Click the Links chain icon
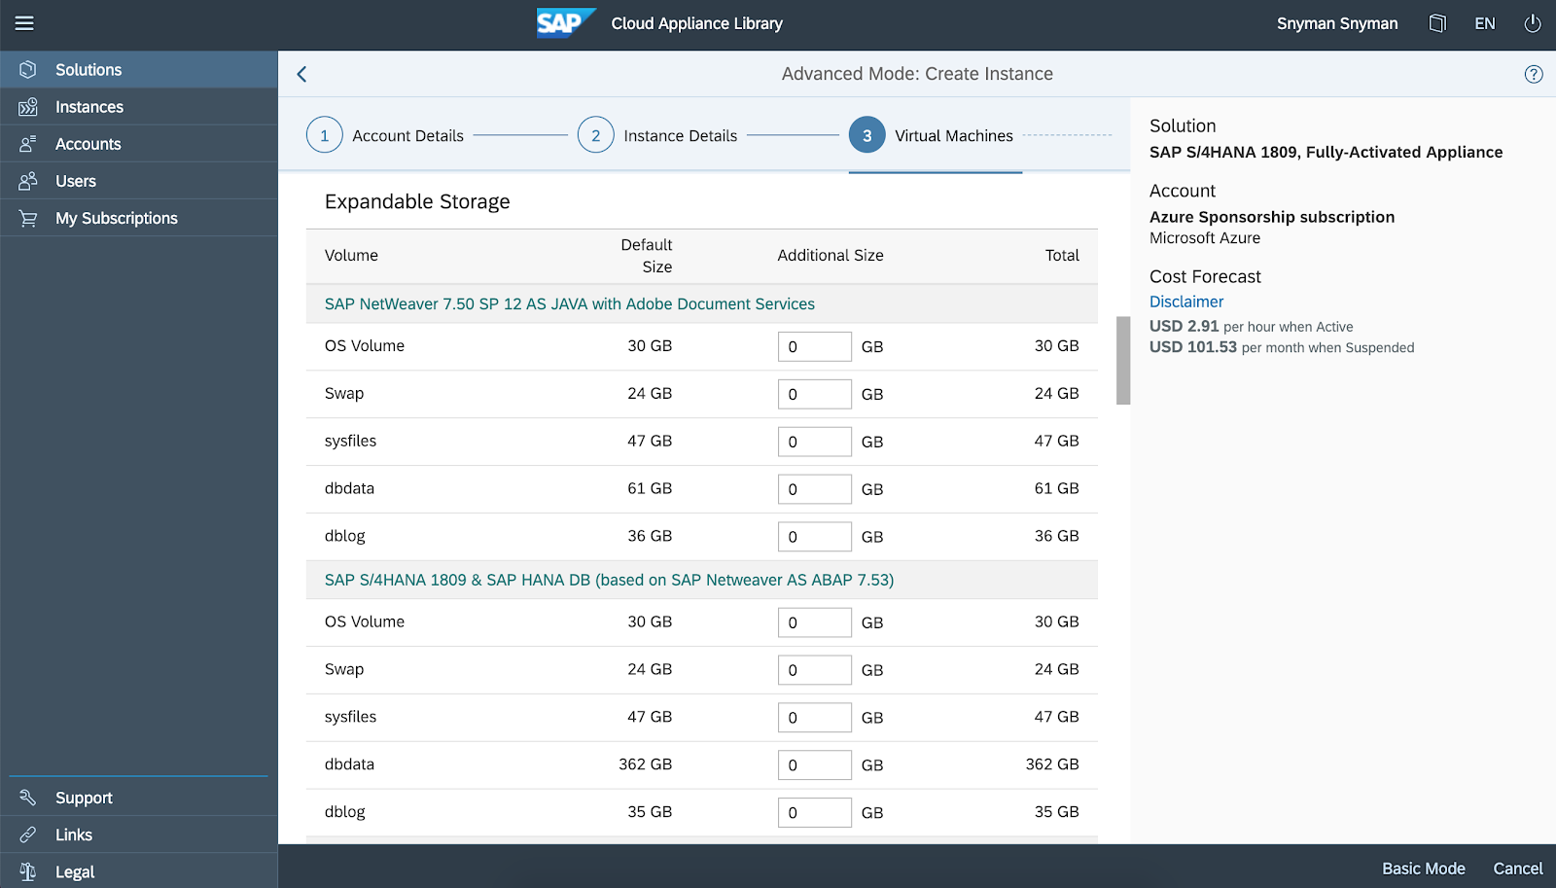This screenshot has height=888, width=1556. click(28, 835)
